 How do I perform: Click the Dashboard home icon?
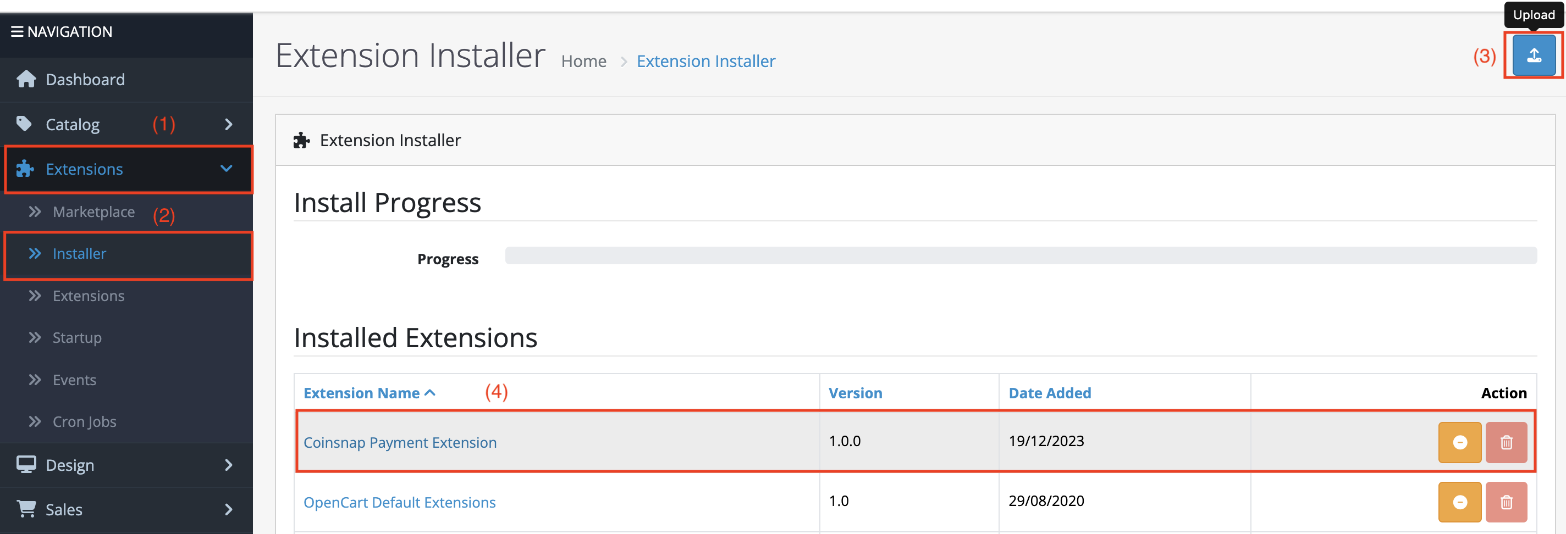[26, 79]
